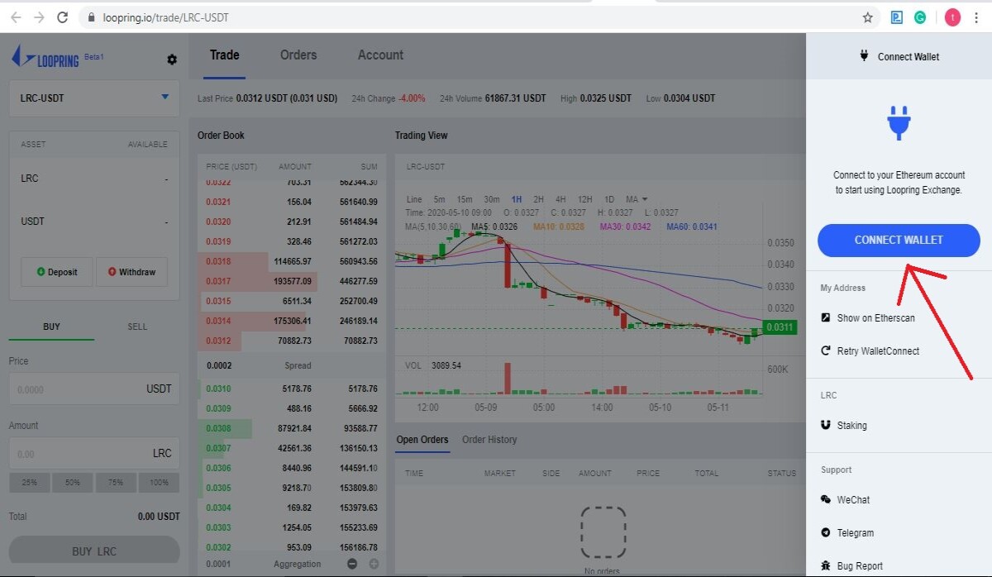Select the 12H chart interval
992x577 pixels.
(x=585, y=199)
